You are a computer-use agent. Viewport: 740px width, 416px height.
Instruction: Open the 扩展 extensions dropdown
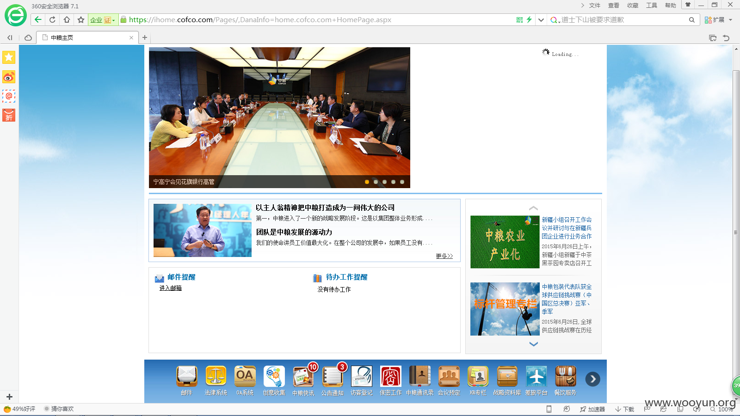click(718, 20)
